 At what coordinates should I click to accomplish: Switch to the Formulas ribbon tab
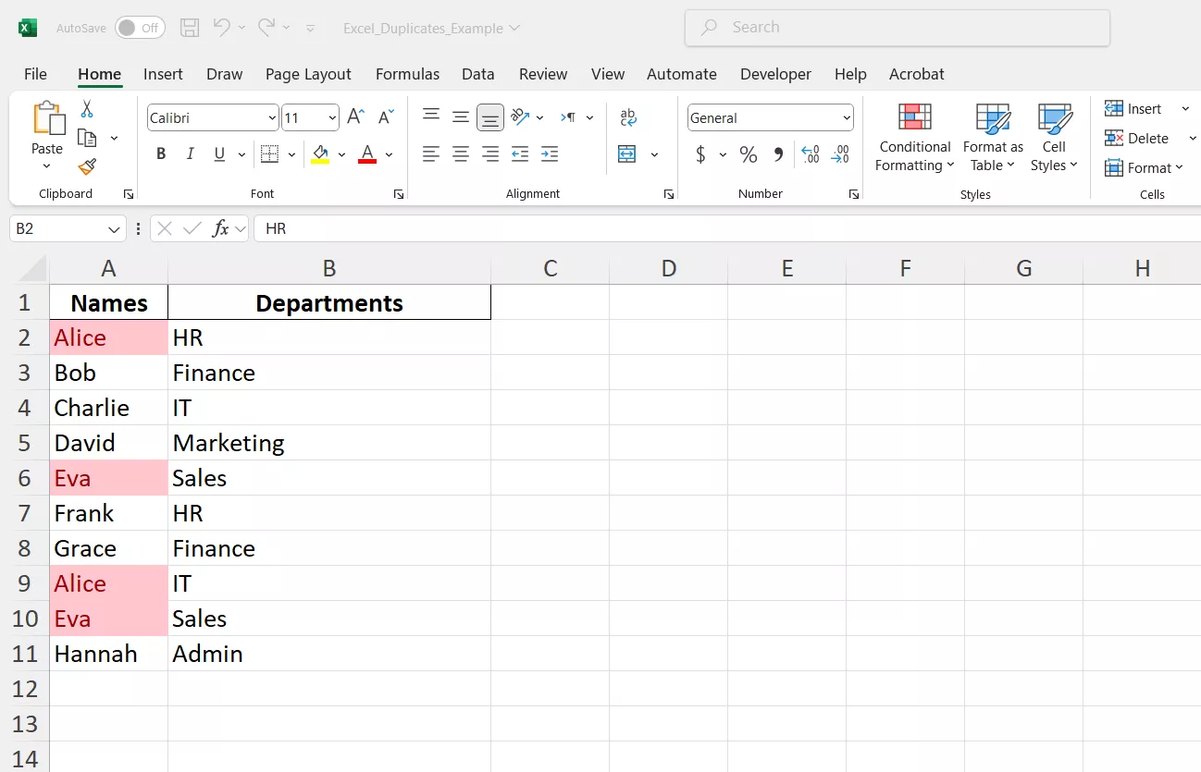tap(407, 74)
